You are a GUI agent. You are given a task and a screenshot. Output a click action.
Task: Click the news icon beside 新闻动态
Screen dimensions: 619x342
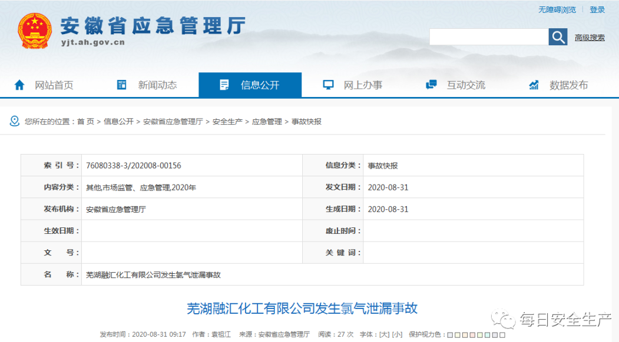point(122,85)
